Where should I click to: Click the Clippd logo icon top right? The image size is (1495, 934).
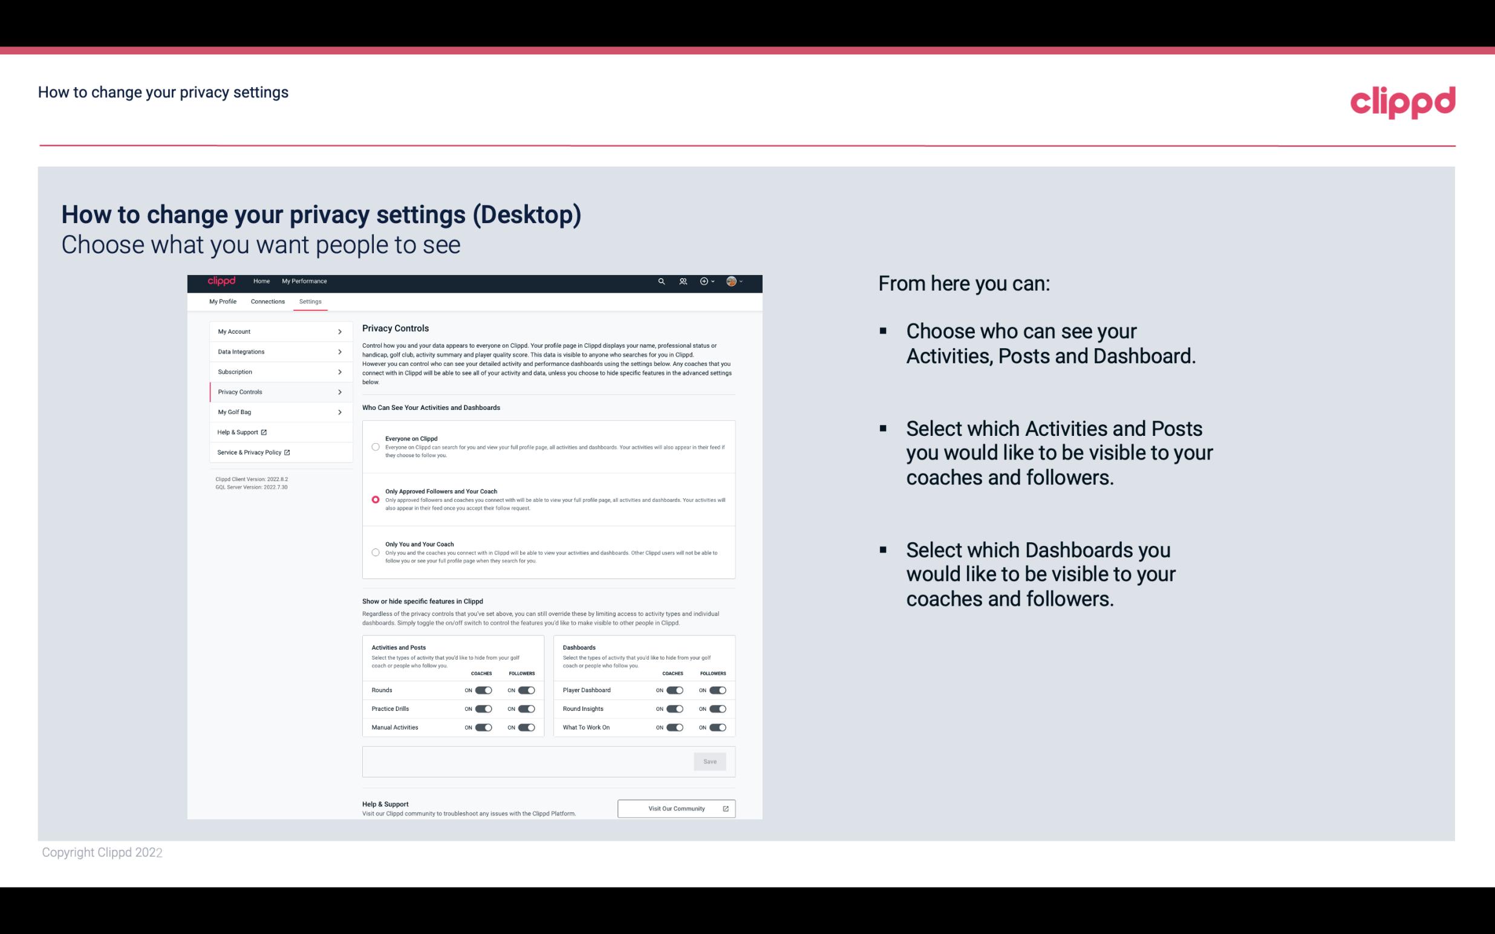click(1402, 102)
